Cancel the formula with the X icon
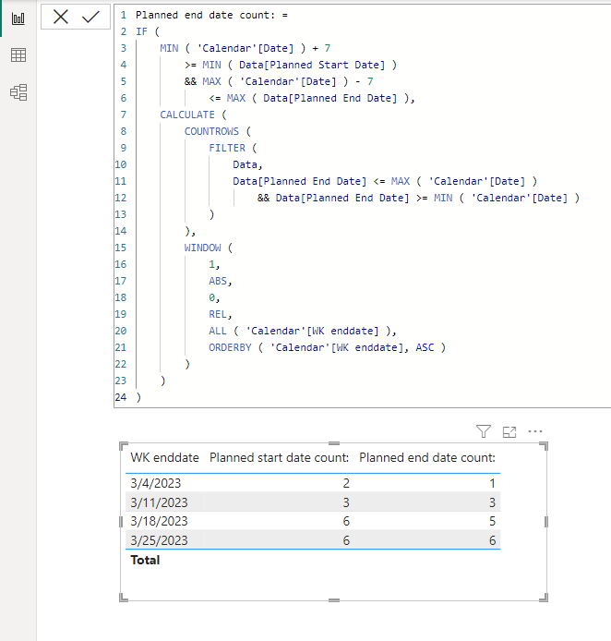 [x=61, y=18]
